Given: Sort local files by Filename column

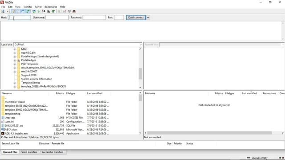Looking at the screenshot, I should [7, 93].
